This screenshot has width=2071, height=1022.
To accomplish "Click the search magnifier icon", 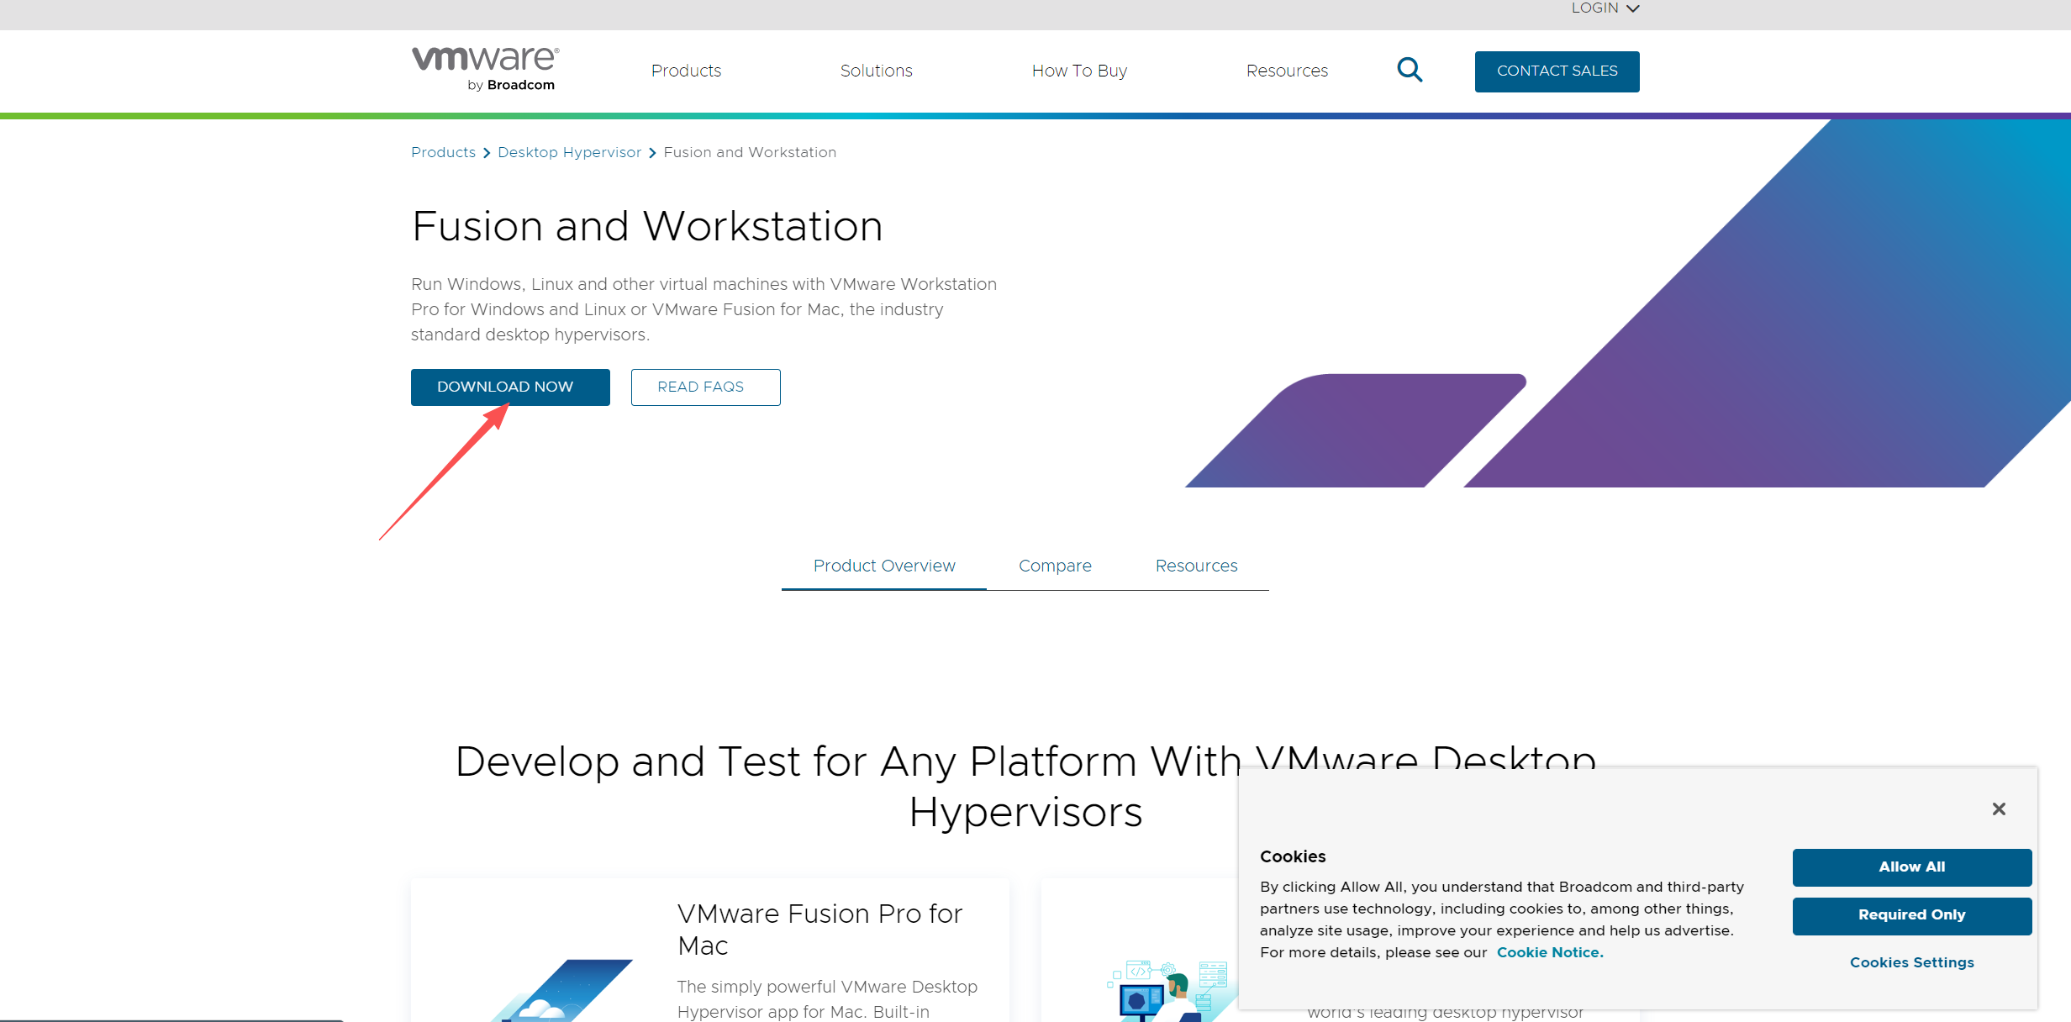I will (x=1410, y=70).
